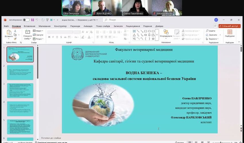
Task: Select slide 3 thumbnail
Action: [20, 90]
